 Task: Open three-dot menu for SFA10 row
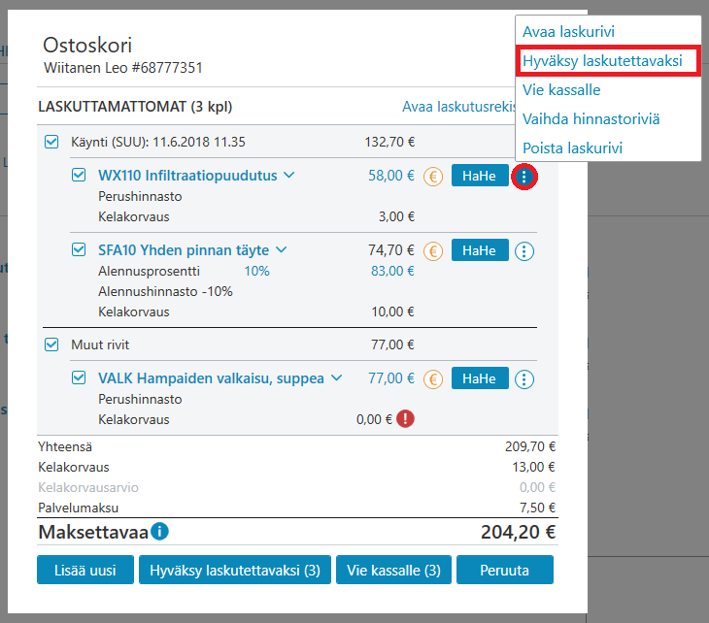[524, 251]
